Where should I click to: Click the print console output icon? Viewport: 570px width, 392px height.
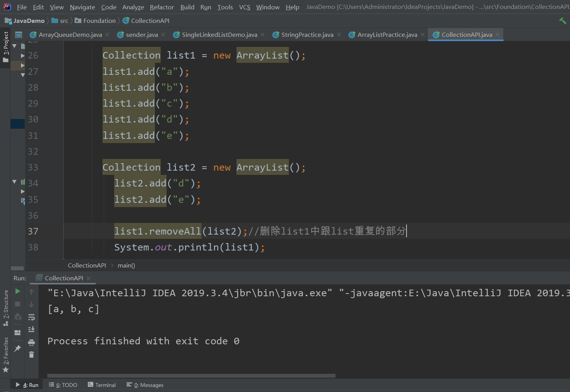click(x=31, y=342)
